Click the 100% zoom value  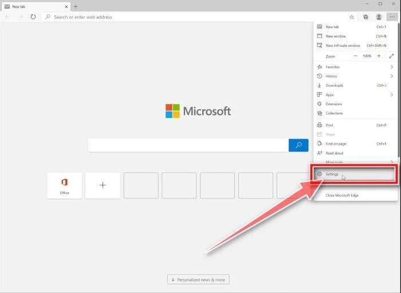point(367,56)
